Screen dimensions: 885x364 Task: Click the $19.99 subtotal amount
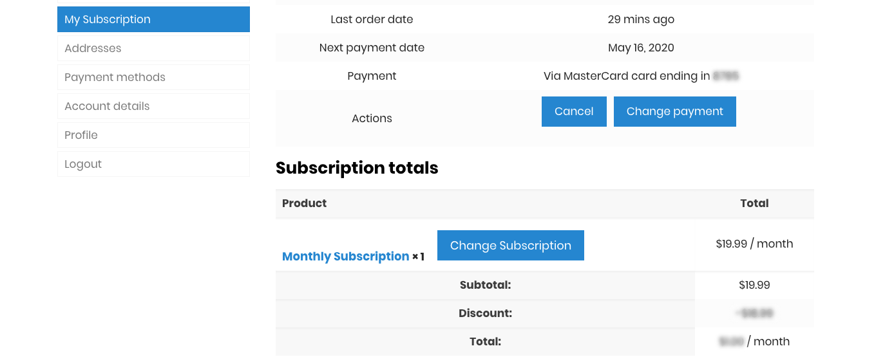tap(754, 285)
